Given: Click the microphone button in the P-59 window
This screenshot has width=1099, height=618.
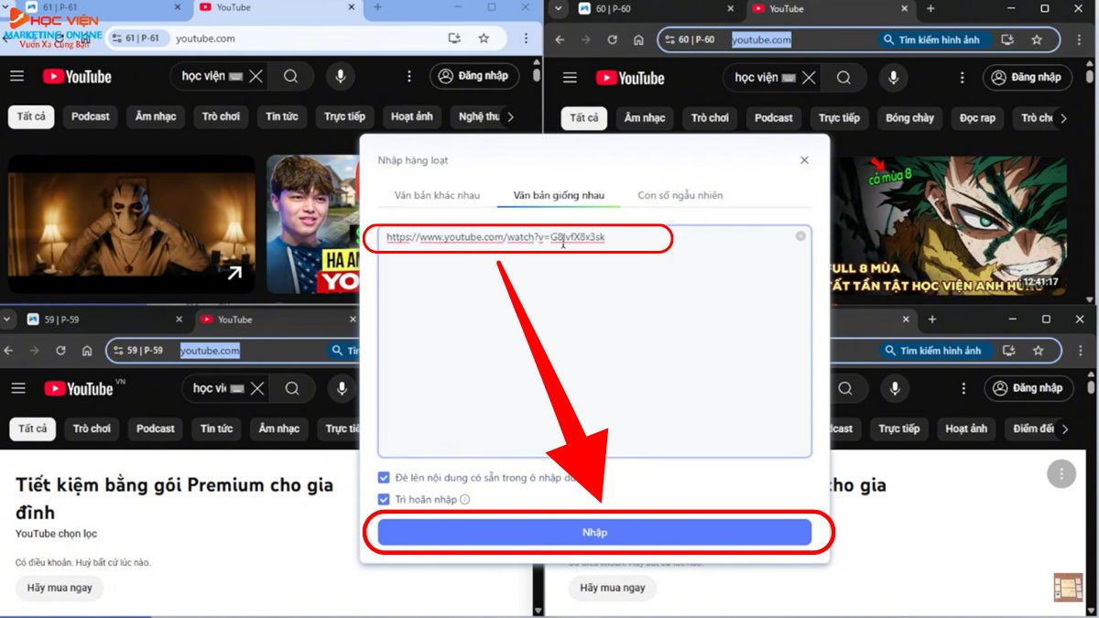Looking at the screenshot, I should point(342,388).
